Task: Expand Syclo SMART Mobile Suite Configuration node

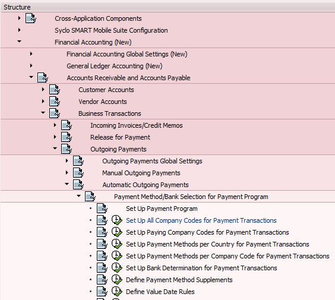Action: pos(19,30)
